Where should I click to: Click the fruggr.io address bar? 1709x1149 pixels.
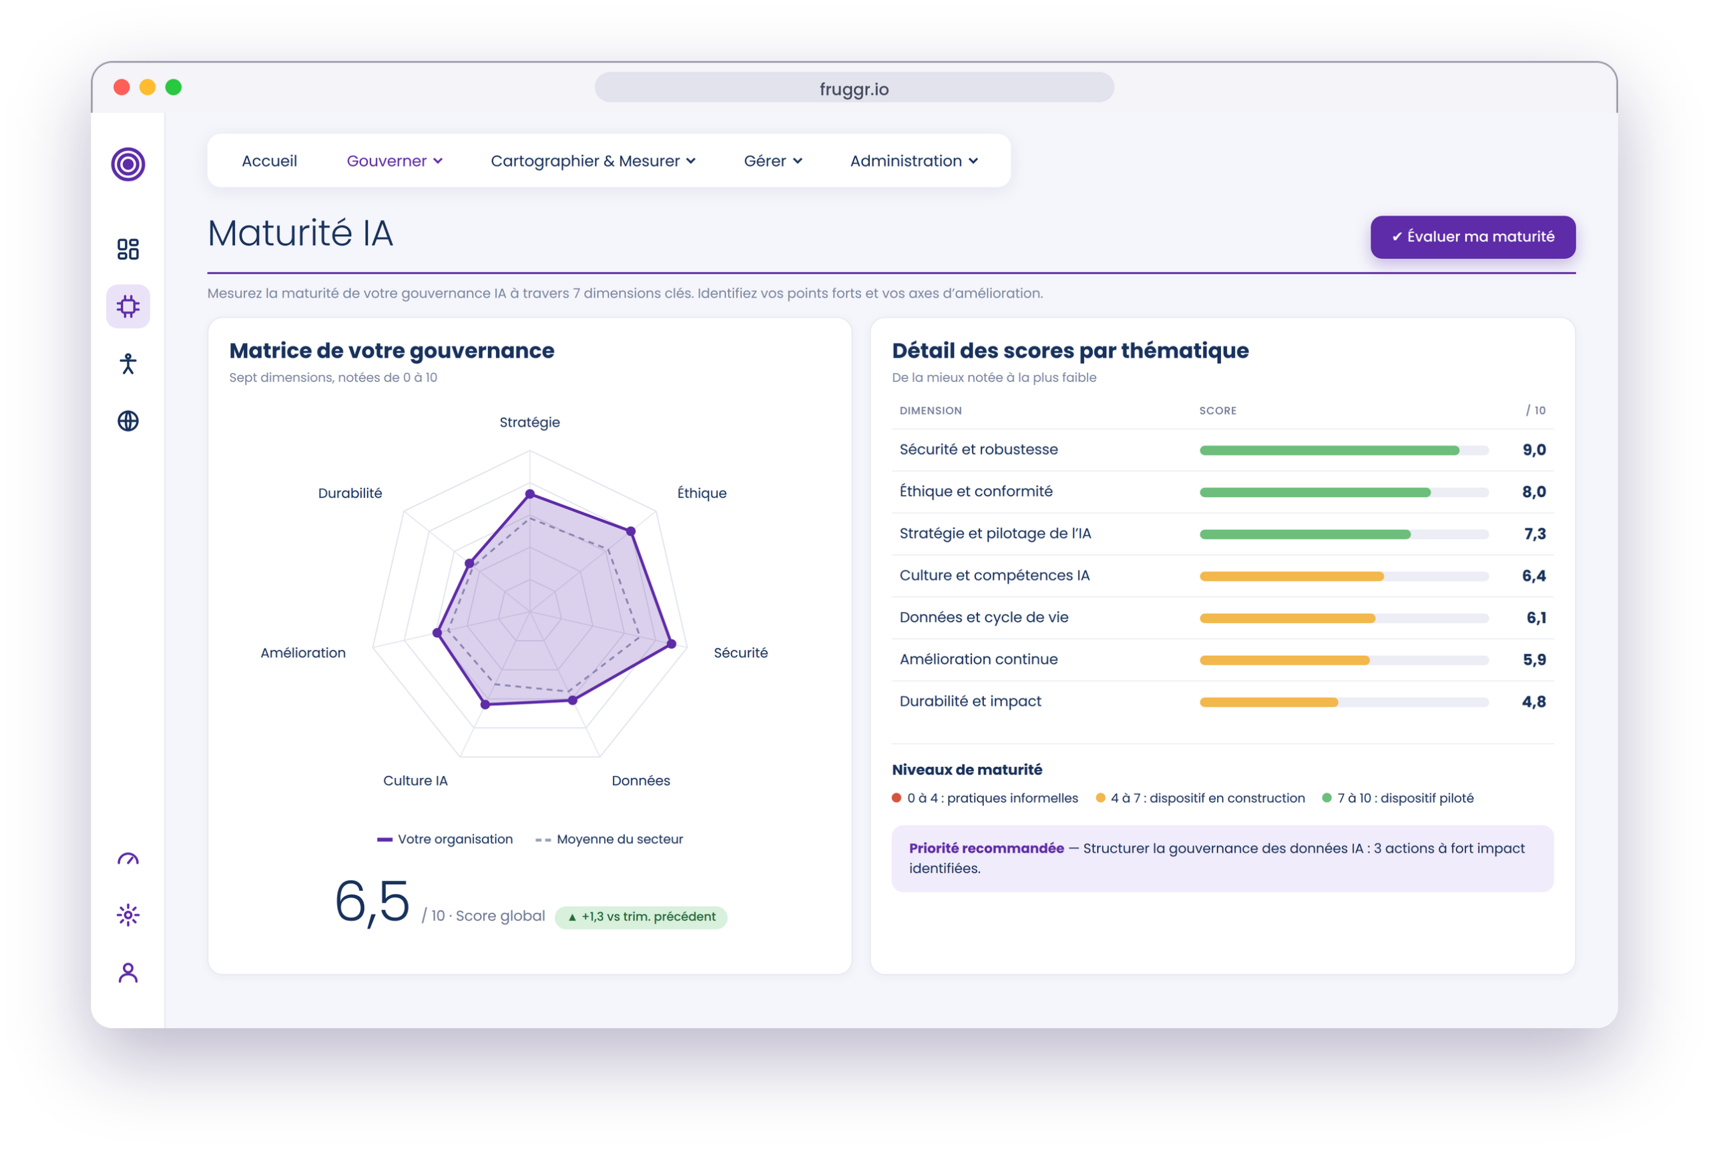pyautogui.click(x=853, y=89)
